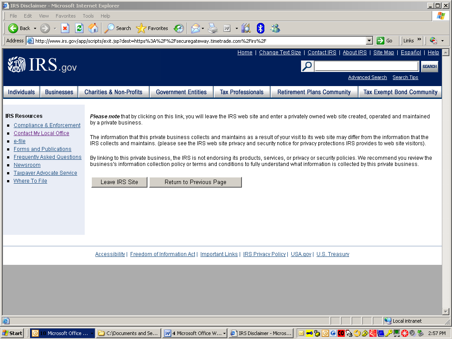Image resolution: width=452 pixels, height=339 pixels.
Task: Click the tool icon right of Links
Action: pyautogui.click(x=433, y=41)
